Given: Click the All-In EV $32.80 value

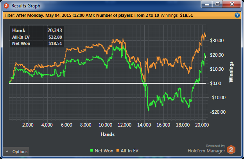Looking at the screenshot, I should pos(55,37).
